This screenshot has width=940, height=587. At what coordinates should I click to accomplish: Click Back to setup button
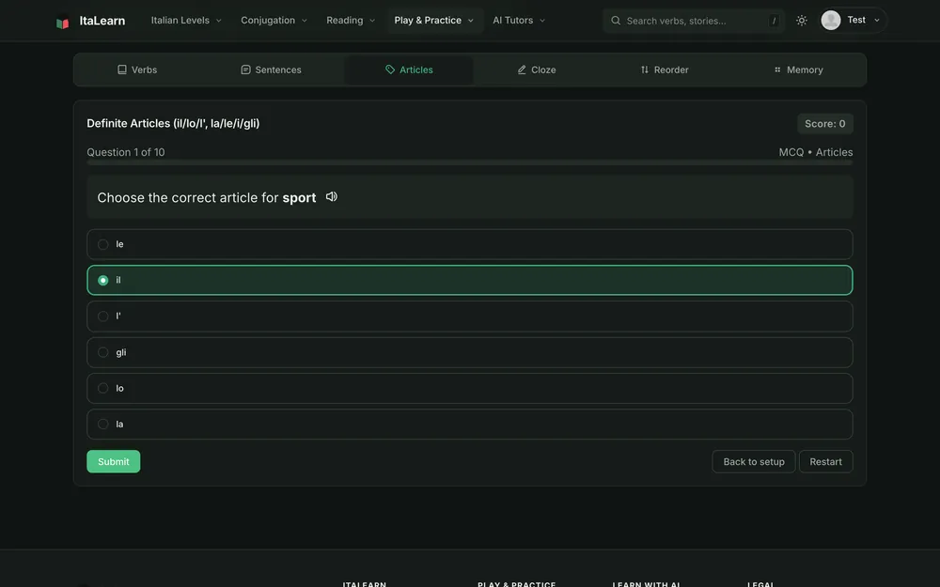point(754,462)
